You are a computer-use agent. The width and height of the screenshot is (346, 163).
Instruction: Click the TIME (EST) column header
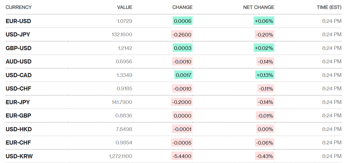click(329, 7)
